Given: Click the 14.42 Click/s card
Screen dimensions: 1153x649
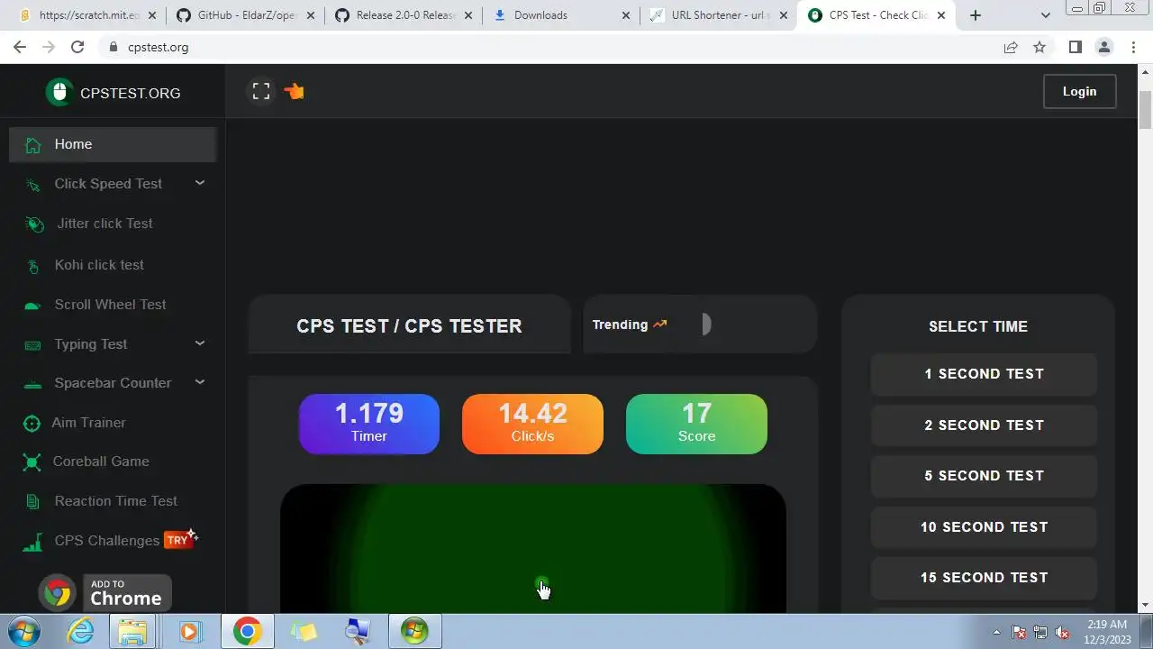Looking at the screenshot, I should [532, 424].
